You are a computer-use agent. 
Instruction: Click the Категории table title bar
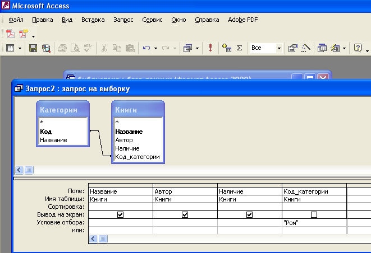point(63,110)
